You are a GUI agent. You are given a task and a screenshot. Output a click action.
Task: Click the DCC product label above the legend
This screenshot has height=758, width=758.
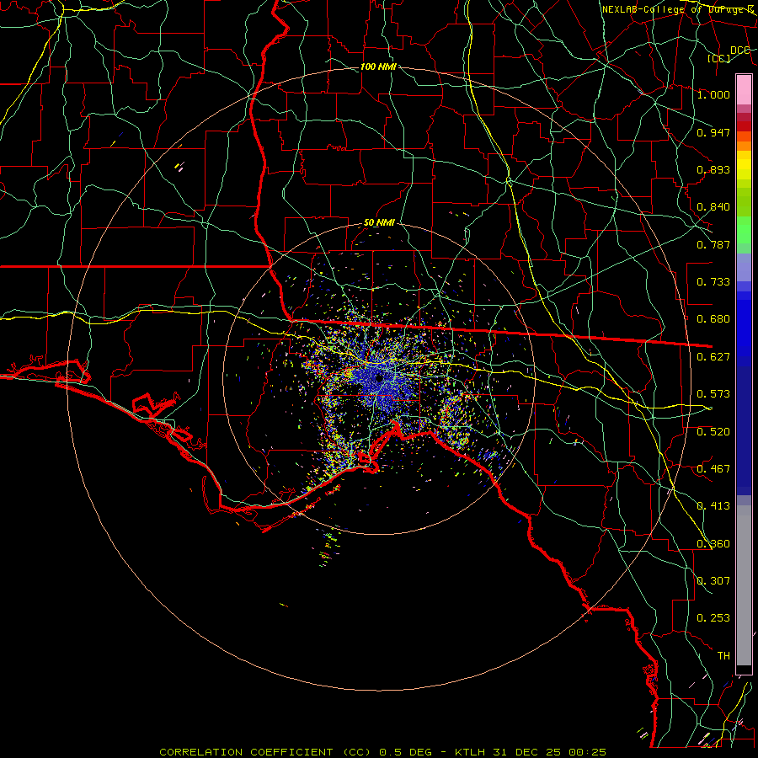click(739, 50)
